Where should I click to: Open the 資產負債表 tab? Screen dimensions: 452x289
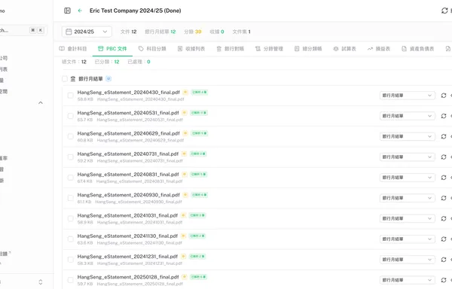pos(418,49)
